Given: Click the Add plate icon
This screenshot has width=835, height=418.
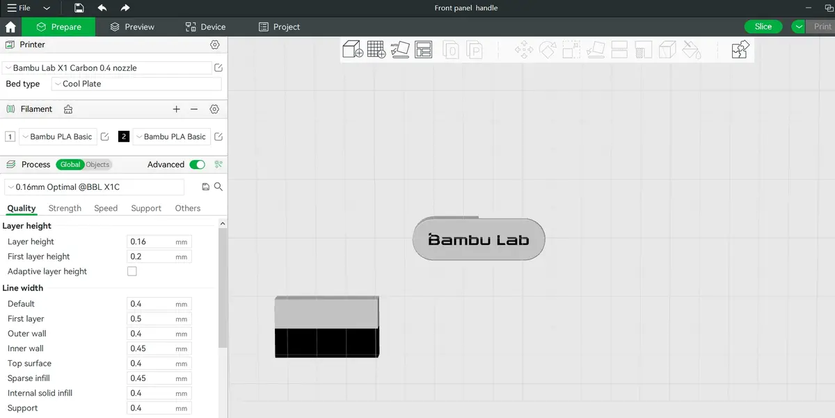Looking at the screenshot, I should coord(376,50).
